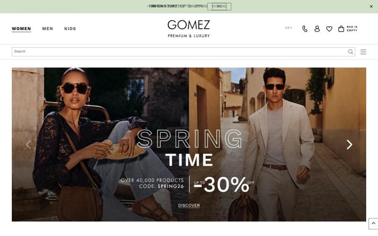Click the DISCOVER link on banner

tap(189, 205)
